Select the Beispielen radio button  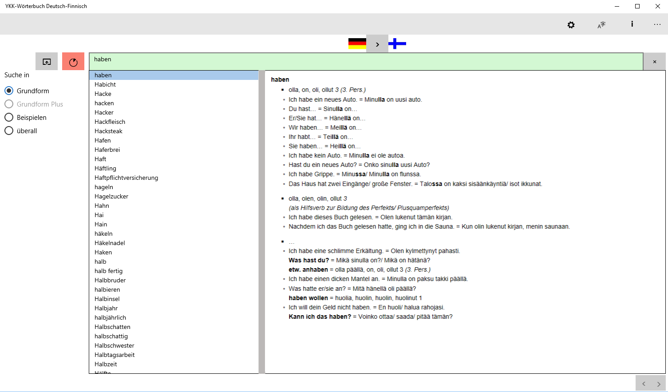point(9,117)
